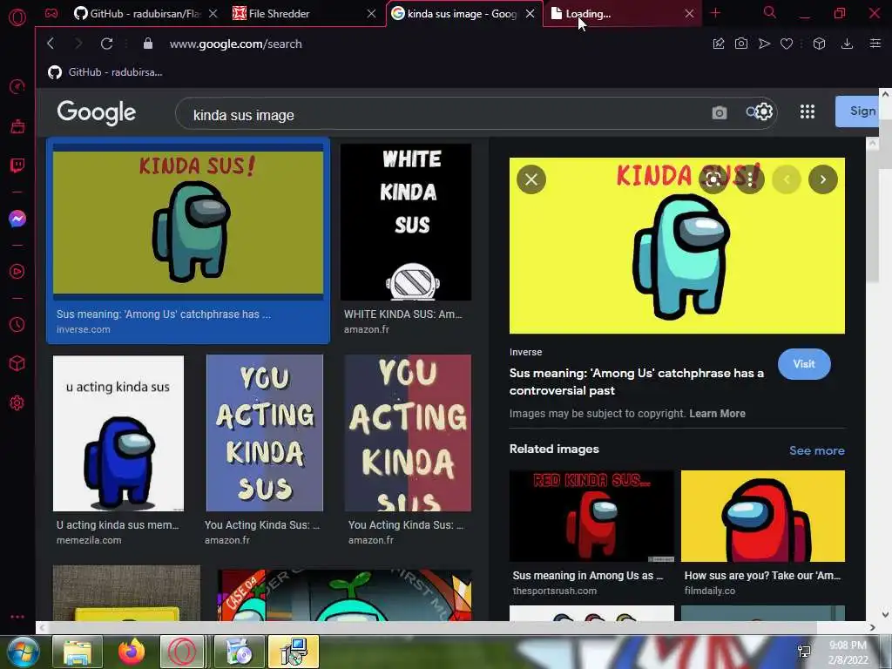The height and width of the screenshot is (669, 892).
Task: Open u acting kinda sus blue thumbnail
Action: coord(118,434)
